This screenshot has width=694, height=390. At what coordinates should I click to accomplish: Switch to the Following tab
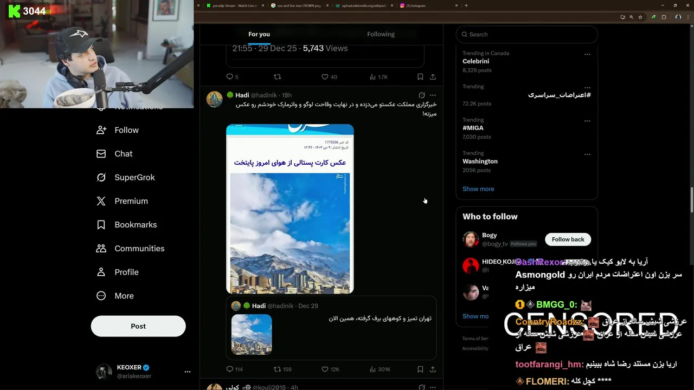point(381,34)
